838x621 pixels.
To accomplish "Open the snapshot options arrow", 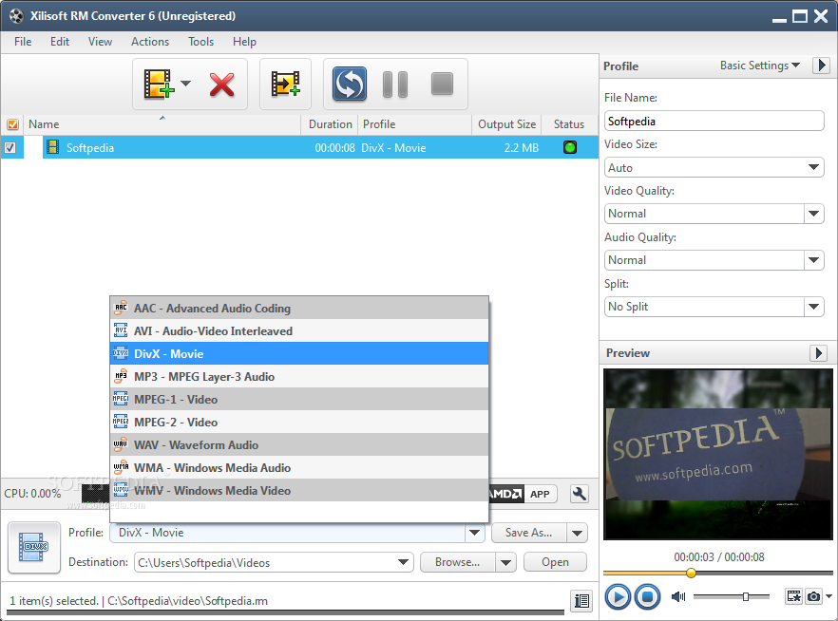I will point(828,596).
